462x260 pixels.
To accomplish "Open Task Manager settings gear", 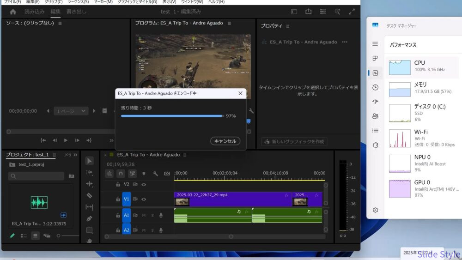I will [x=375, y=210].
